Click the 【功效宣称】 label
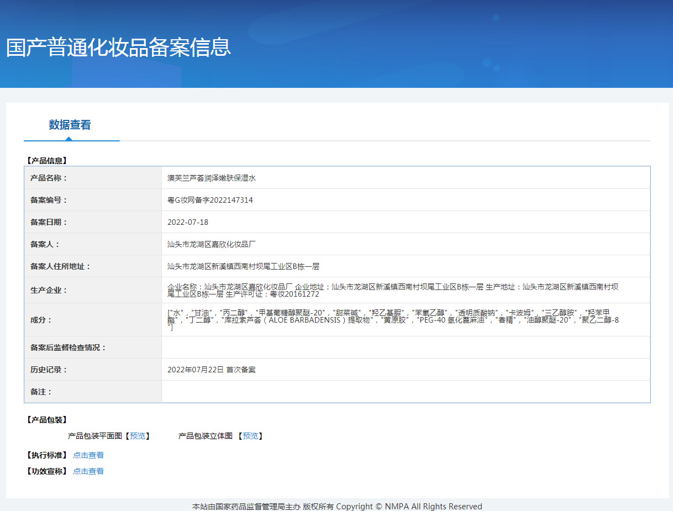 tap(46, 471)
